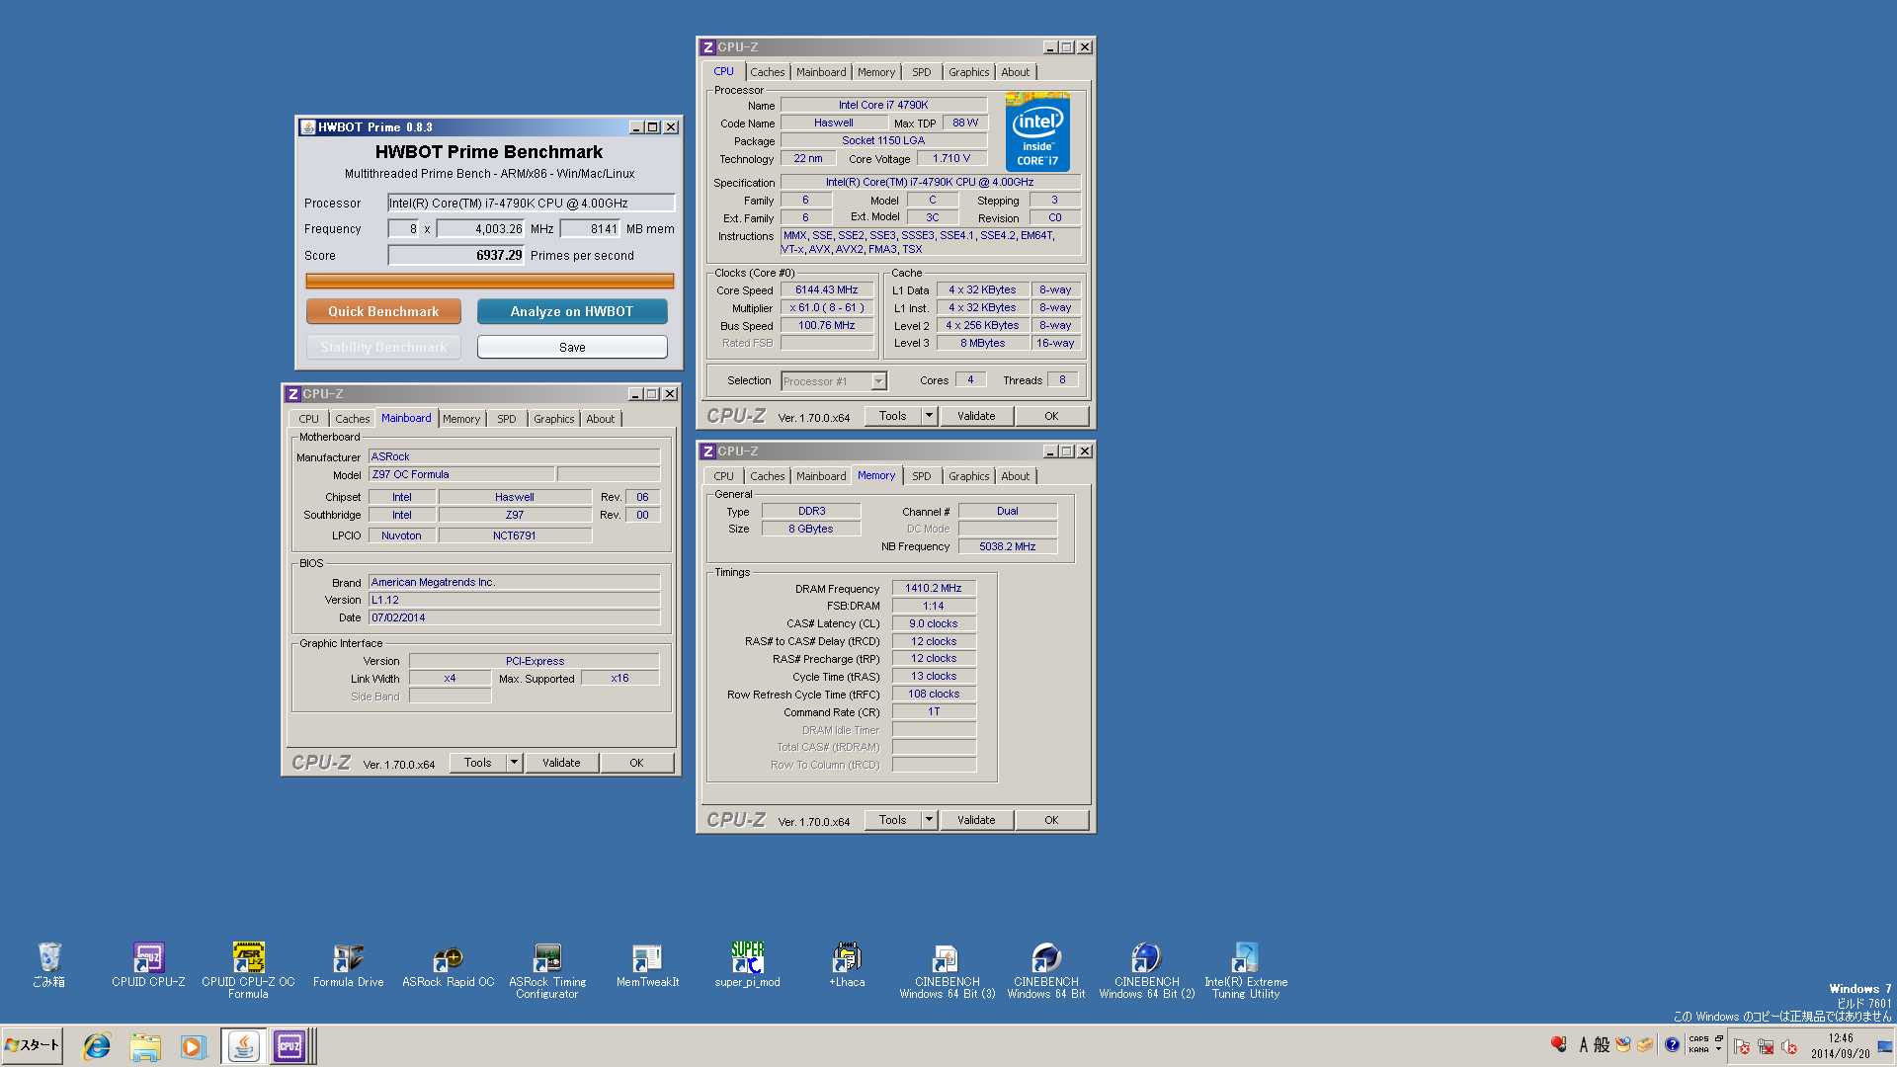Open super_pi_mod desktop shortcut

click(x=747, y=964)
